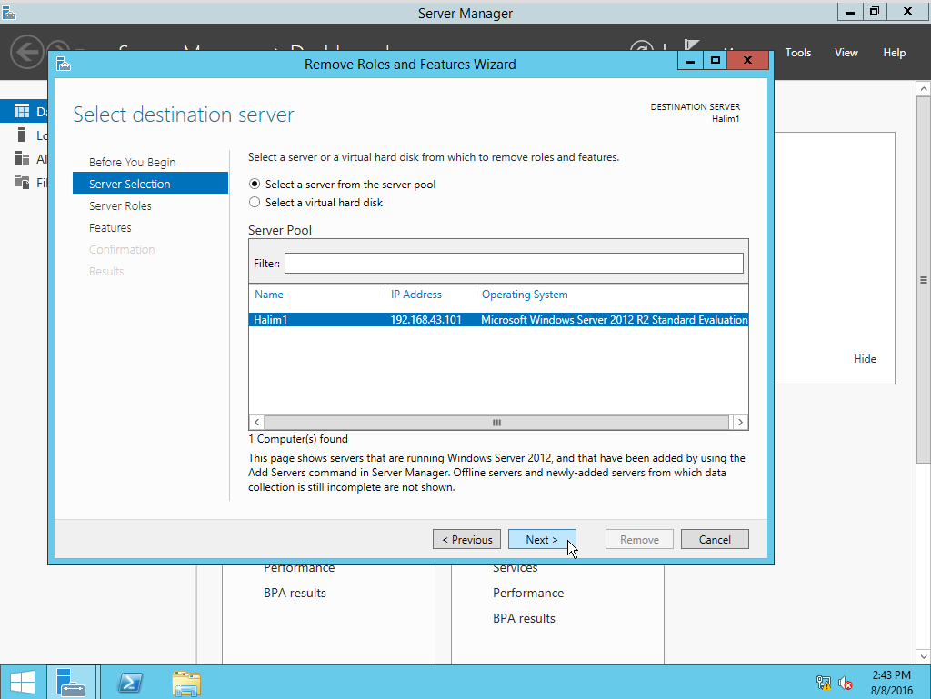Click the network status tray icon

(x=823, y=682)
